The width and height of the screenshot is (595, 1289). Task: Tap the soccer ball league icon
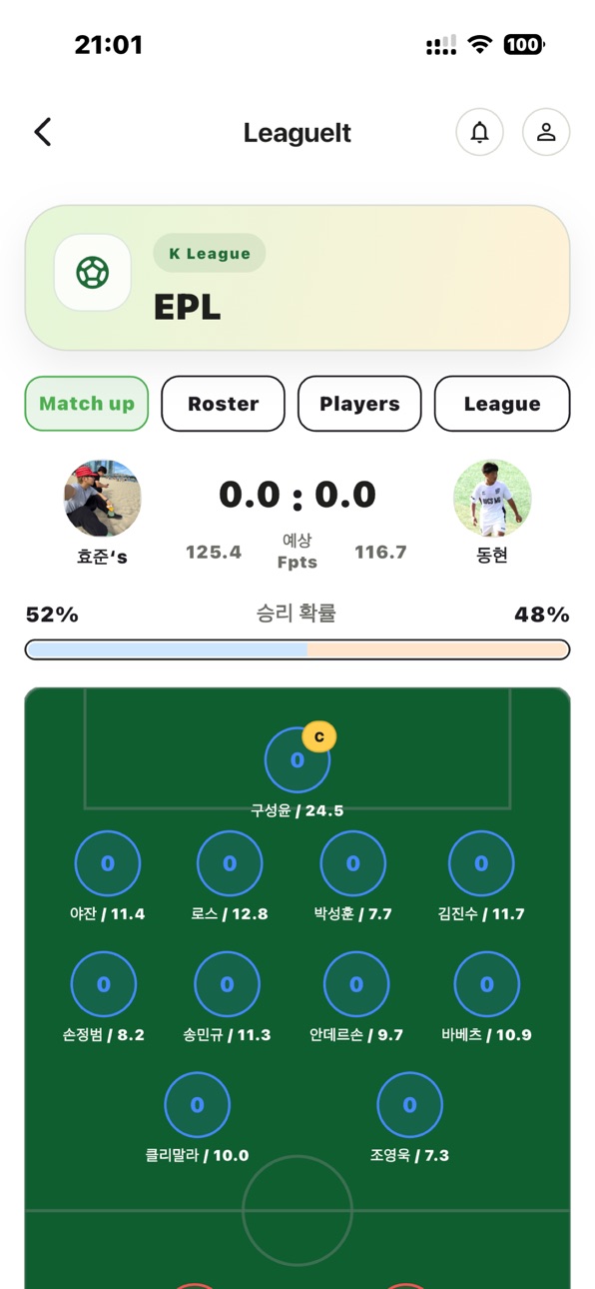coord(93,273)
